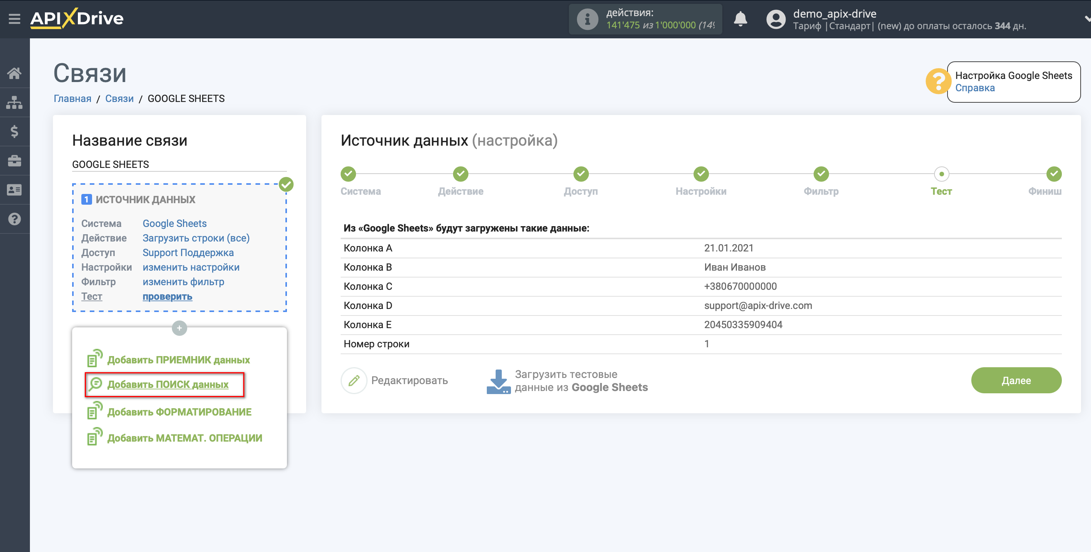Go to the Доступ step
The image size is (1091, 552).
(581, 174)
